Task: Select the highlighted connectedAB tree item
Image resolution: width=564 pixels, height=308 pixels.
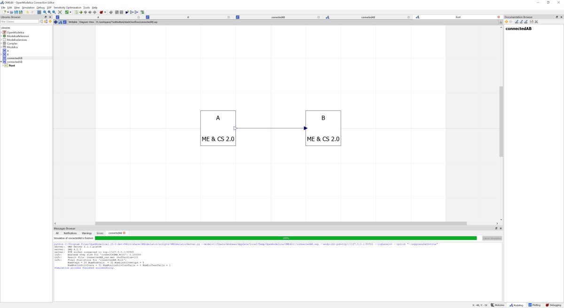Action: [x=14, y=58]
